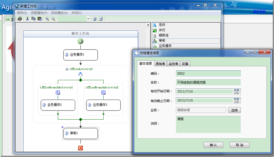The width and height of the screenshot is (274, 157).
Task: Click the icon inside 审核1 node
Action: 67,134
